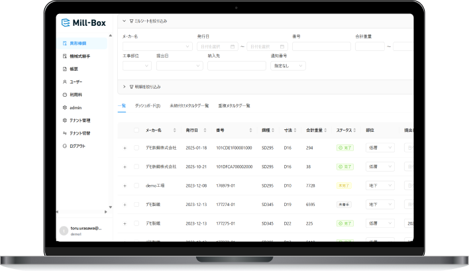Go to the ユーザー section in sidebar
The width and height of the screenshot is (469, 271).
point(76,81)
